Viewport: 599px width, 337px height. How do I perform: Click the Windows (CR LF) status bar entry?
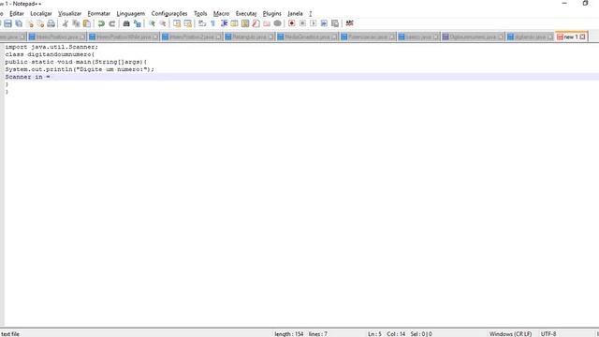click(x=510, y=334)
